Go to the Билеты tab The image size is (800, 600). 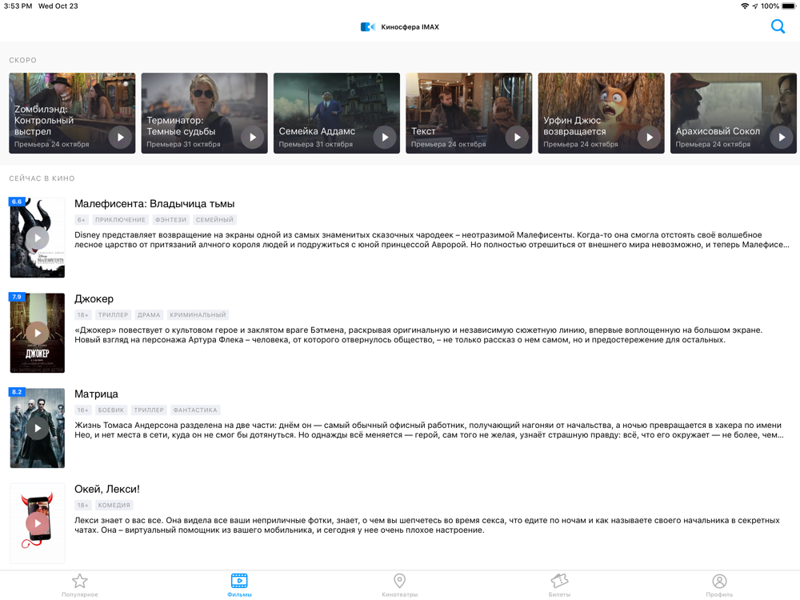(559, 585)
